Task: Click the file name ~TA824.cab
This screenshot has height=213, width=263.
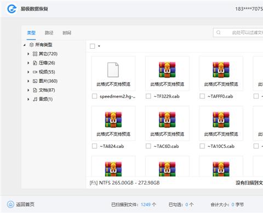Action: click(112, 146)
